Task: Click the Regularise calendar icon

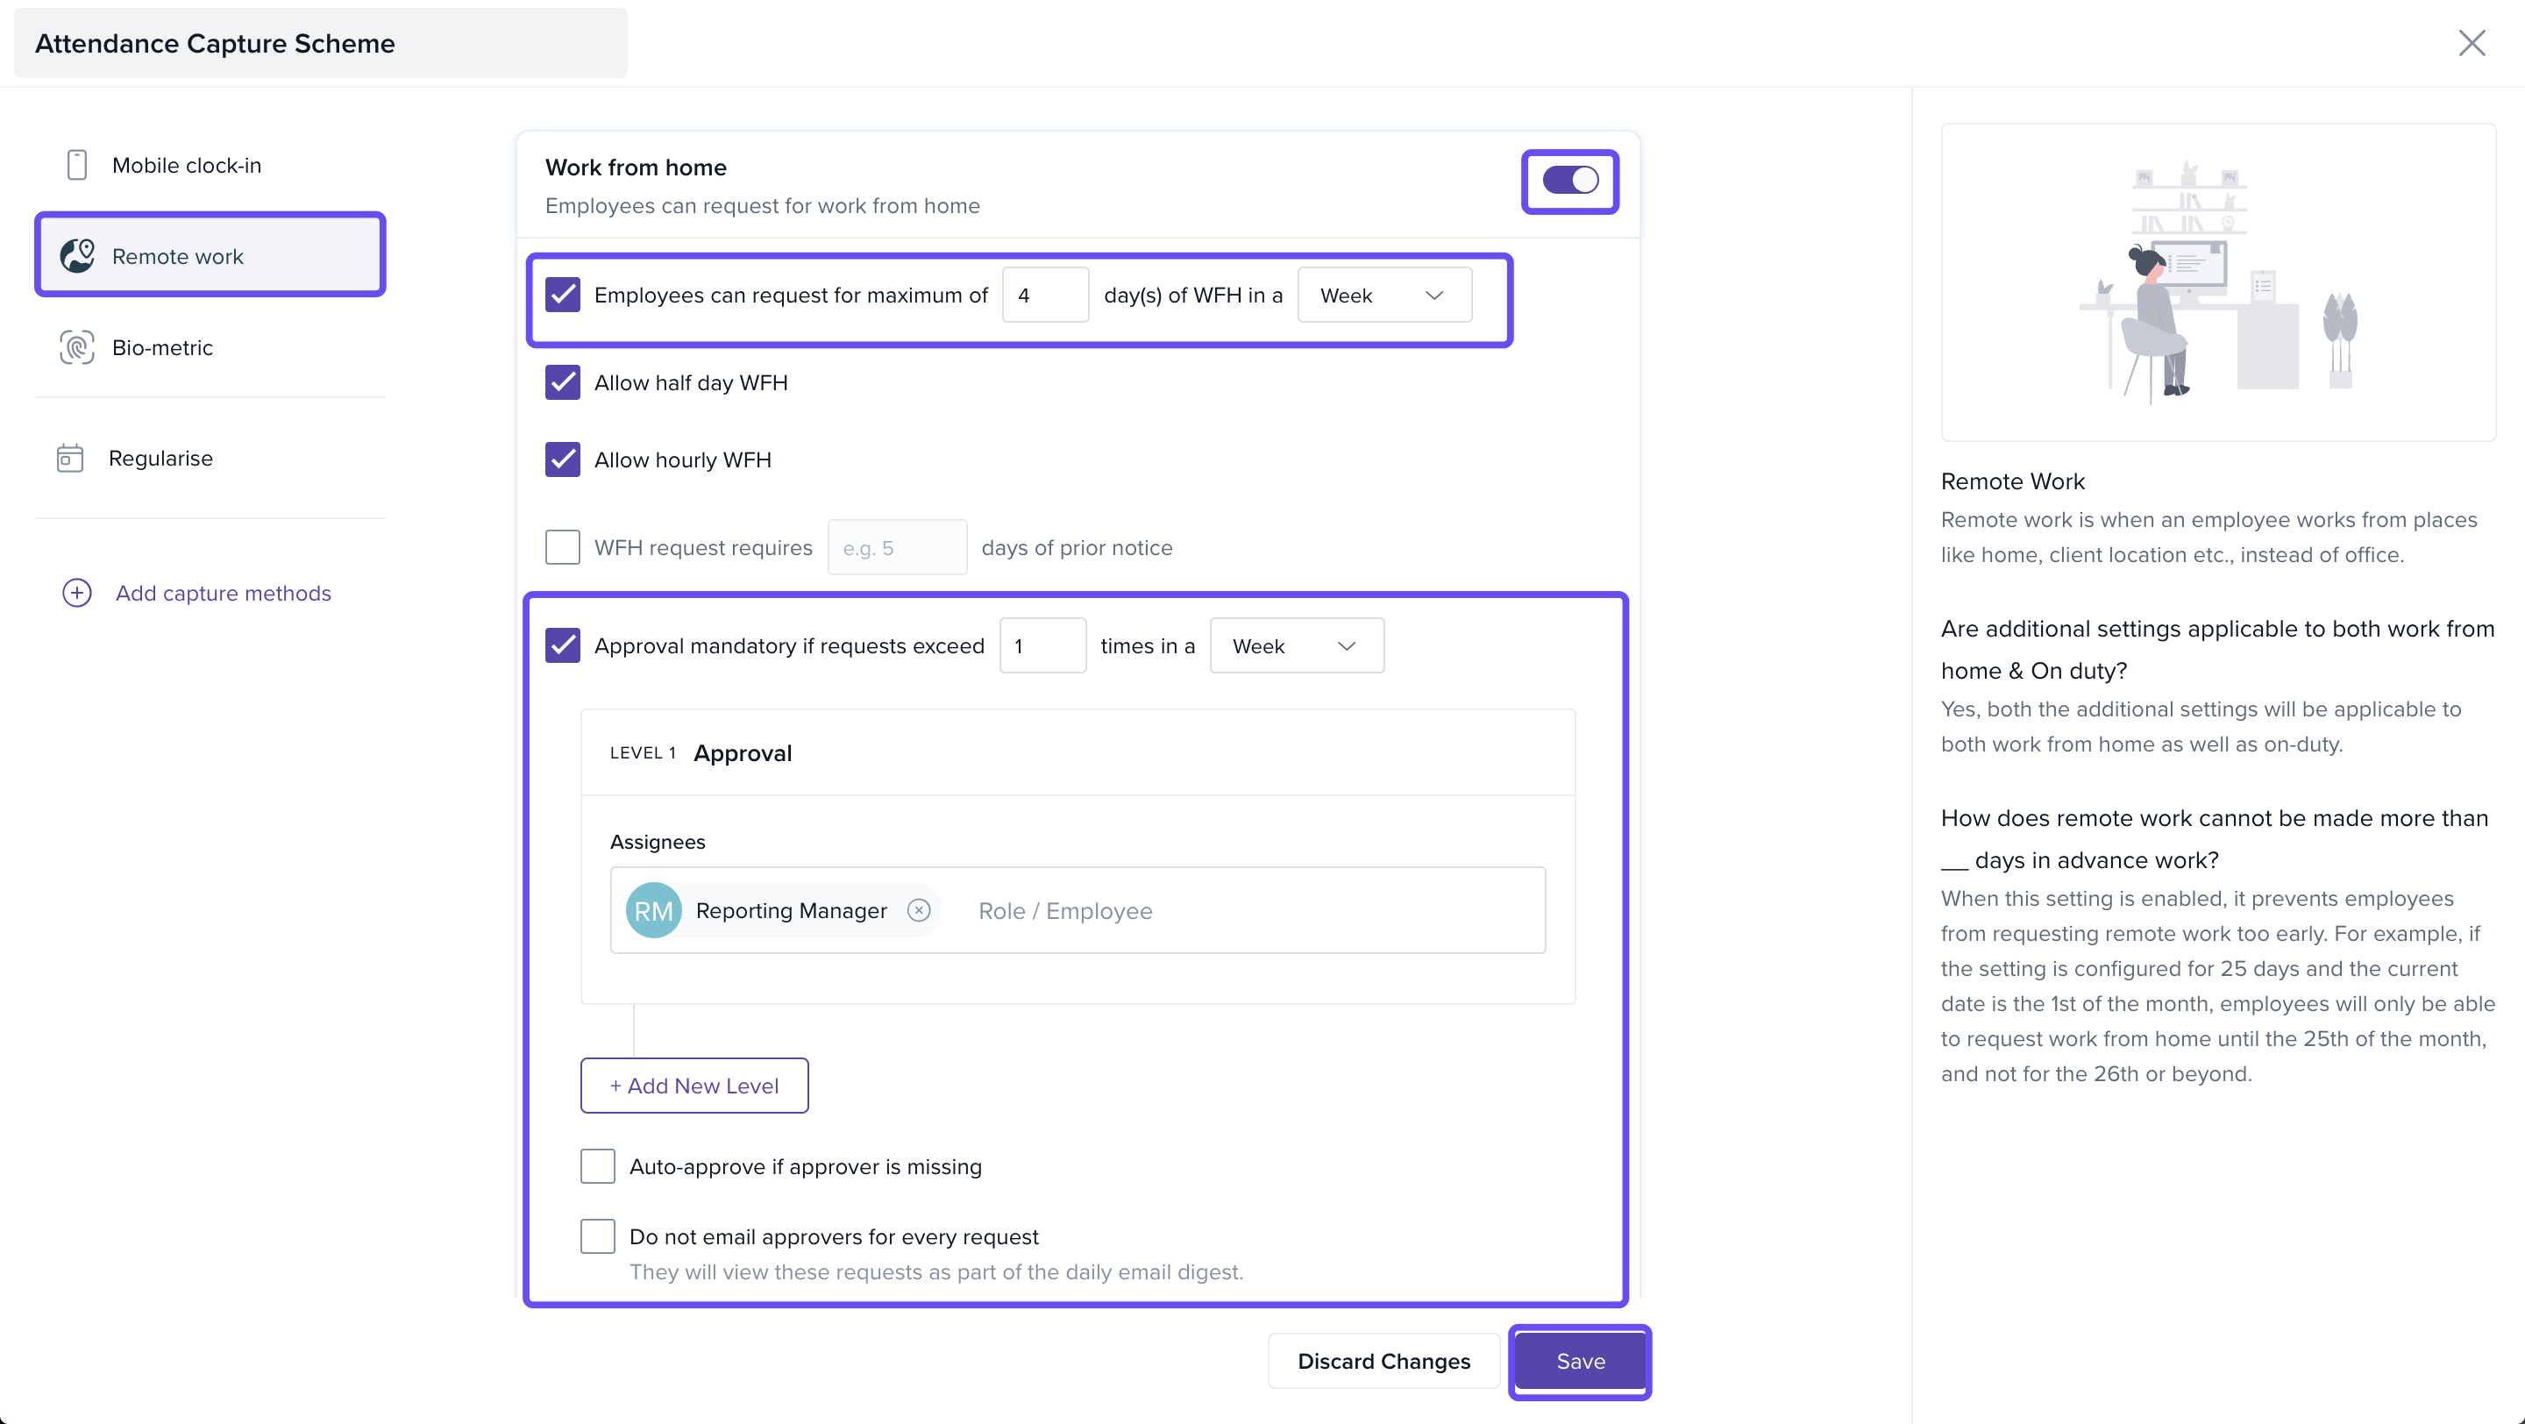Action: [x=69, y=459]
